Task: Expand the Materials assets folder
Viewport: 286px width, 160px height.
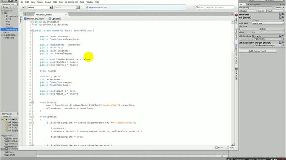Action: pyautogui.click(x=4, y=147)
